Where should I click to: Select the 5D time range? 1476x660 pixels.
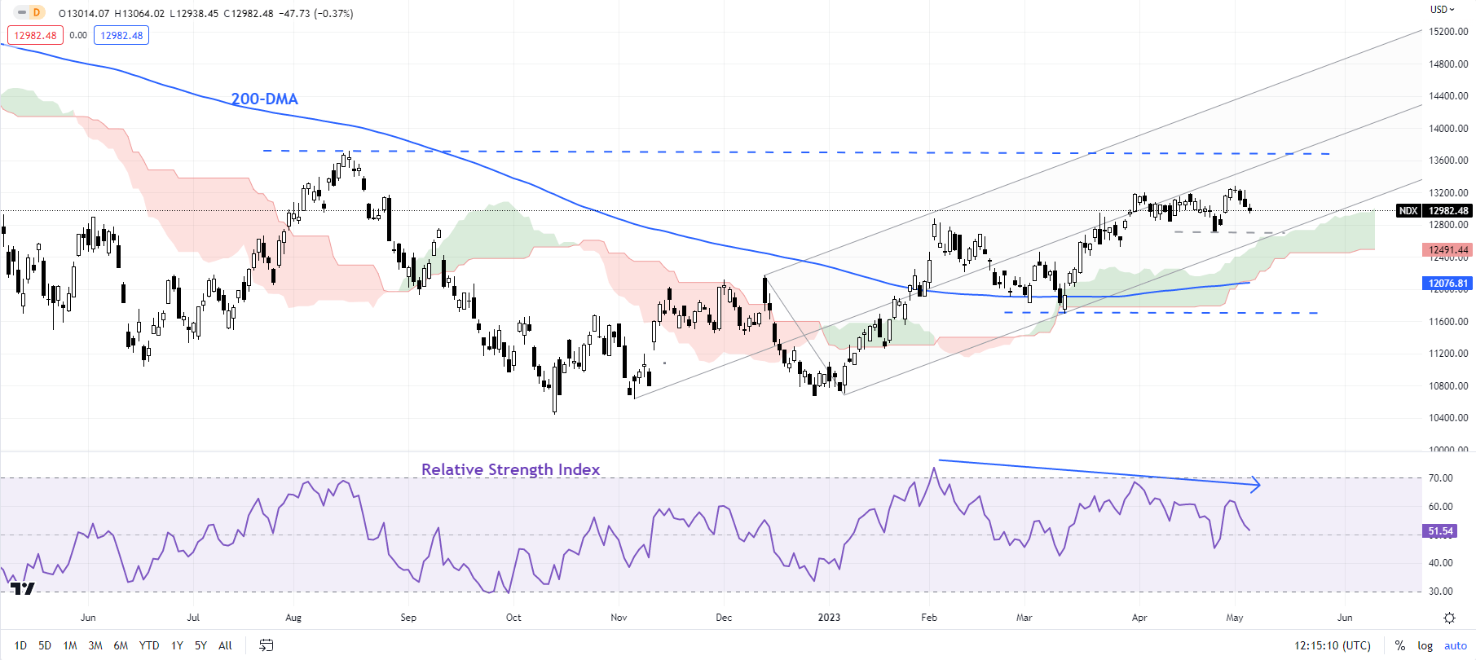[45, 645]
